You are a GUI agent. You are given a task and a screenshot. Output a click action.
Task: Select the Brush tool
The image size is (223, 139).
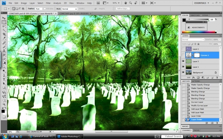pos(4,47)
